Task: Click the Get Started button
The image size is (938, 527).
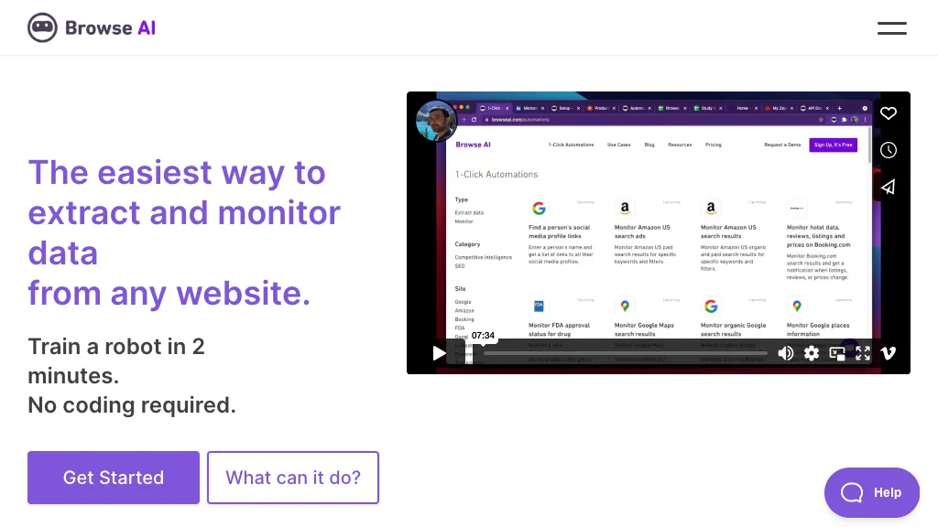Action: [114, 478]
